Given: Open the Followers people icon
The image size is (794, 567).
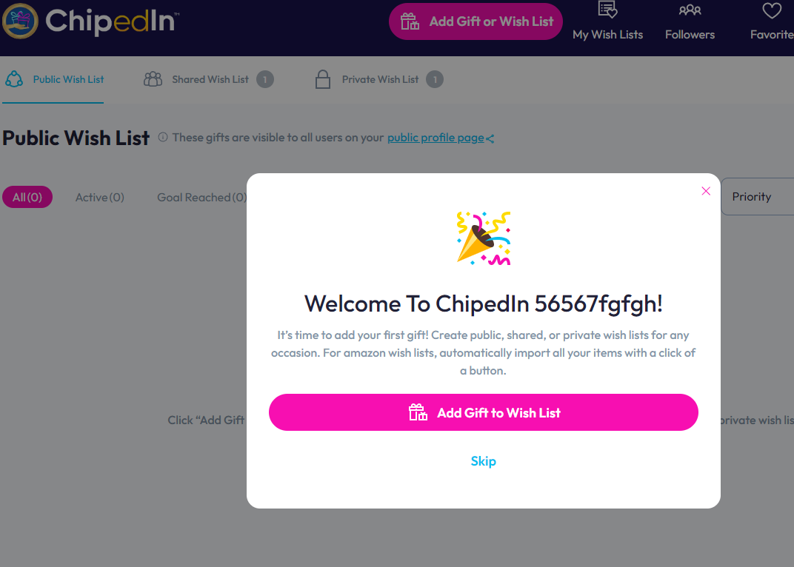Looking at the screenshot, I should coord(690,10).
